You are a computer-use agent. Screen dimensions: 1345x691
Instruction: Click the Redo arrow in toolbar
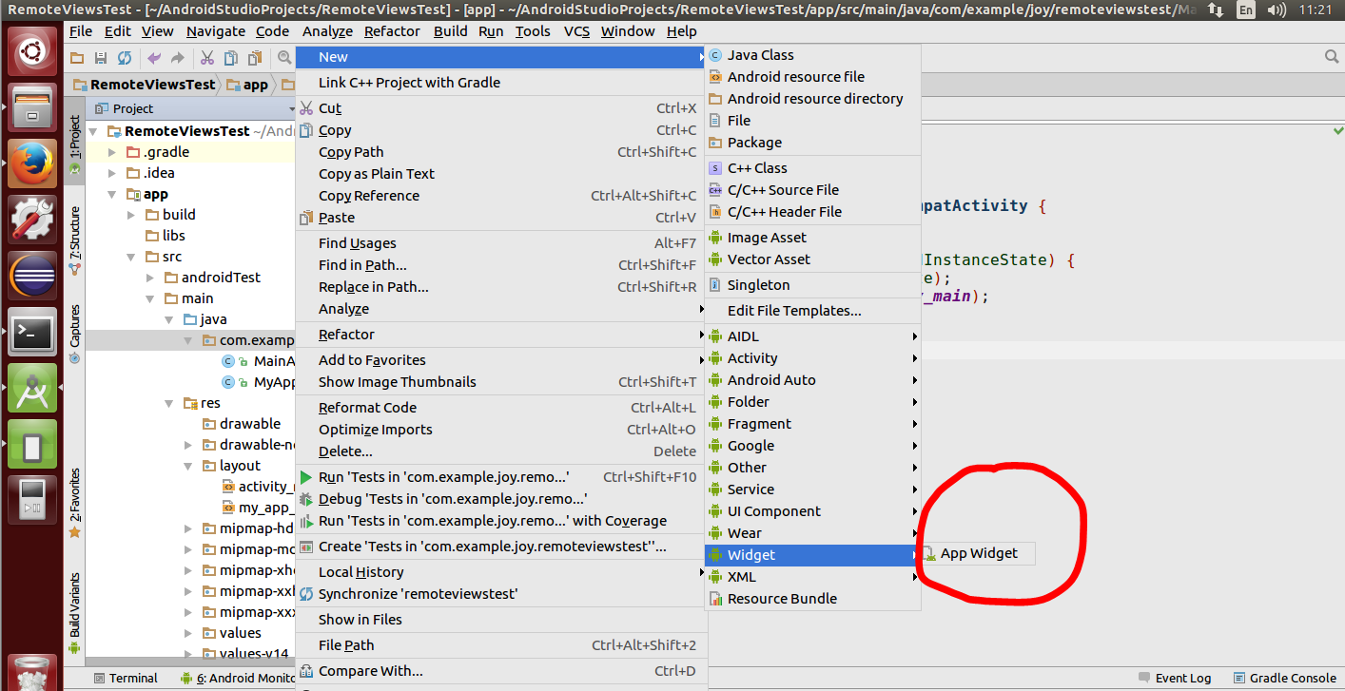pyautogui.click(x=177, y=58)
